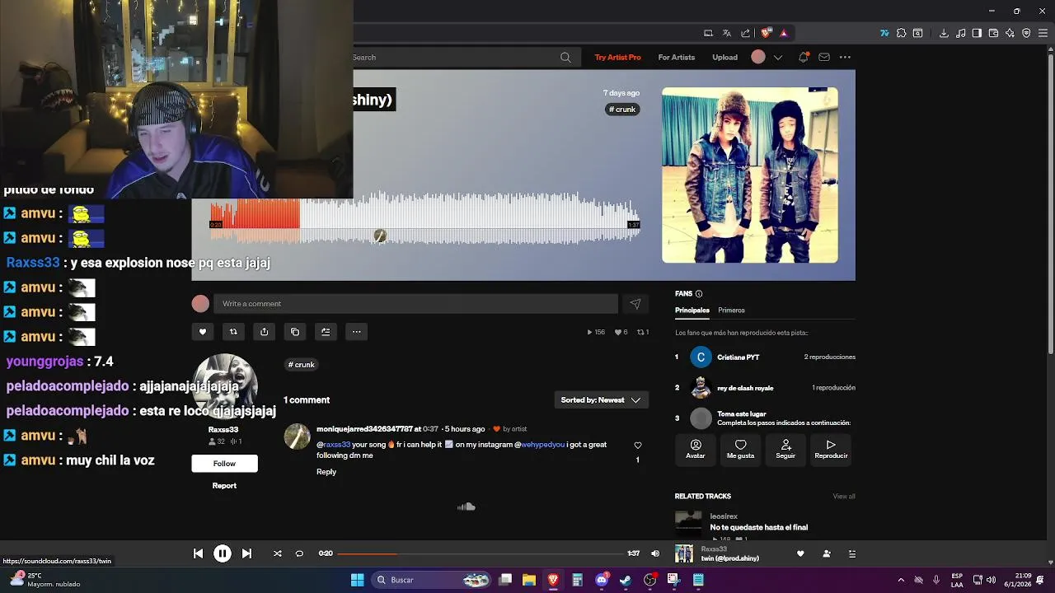Click the Reproducir play step

coord(831,449)
